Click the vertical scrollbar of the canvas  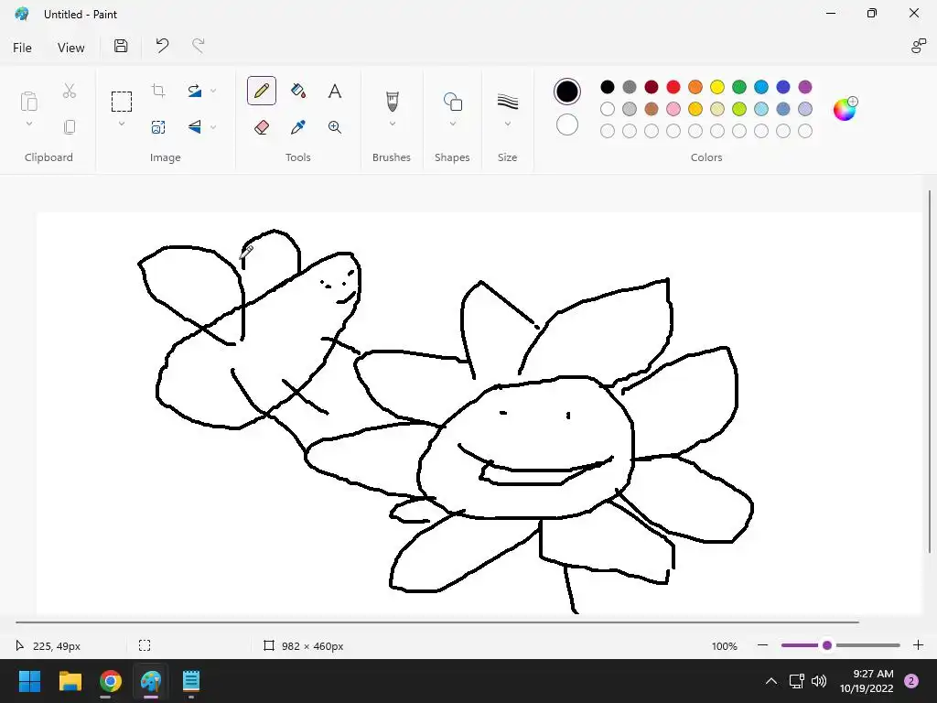[x=930, y=372]
